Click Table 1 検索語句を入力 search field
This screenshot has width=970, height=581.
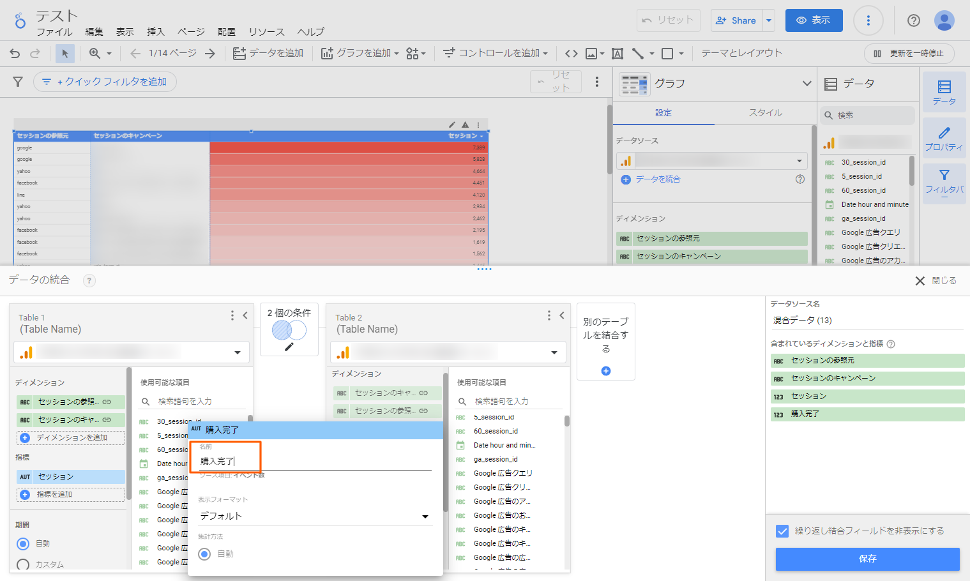(x=193, y=402)
